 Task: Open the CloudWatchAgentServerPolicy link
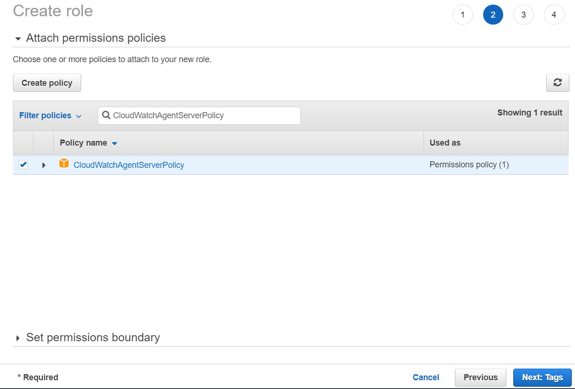[x=129, y=165]
